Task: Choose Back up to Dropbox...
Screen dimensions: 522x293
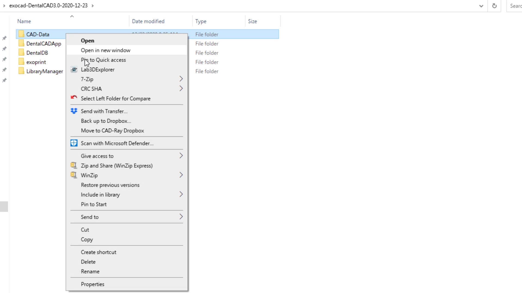Action: 127,121
